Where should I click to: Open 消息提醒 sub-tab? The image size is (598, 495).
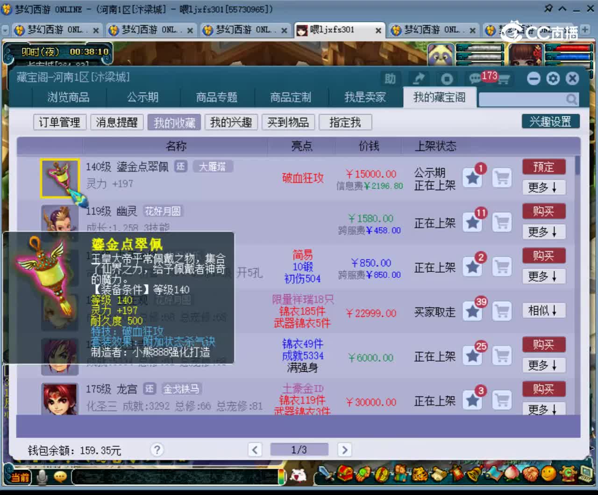pyautogui.click(x=117, y=123)
